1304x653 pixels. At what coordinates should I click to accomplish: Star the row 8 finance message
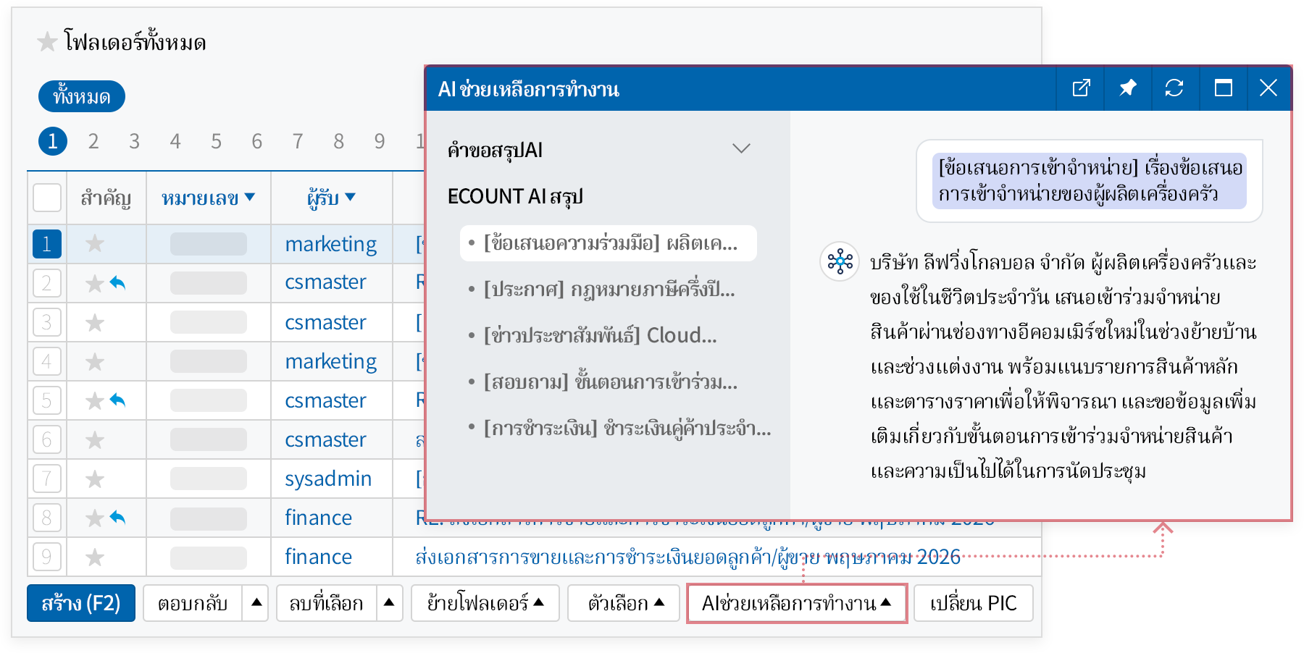(x=95, y=518)
